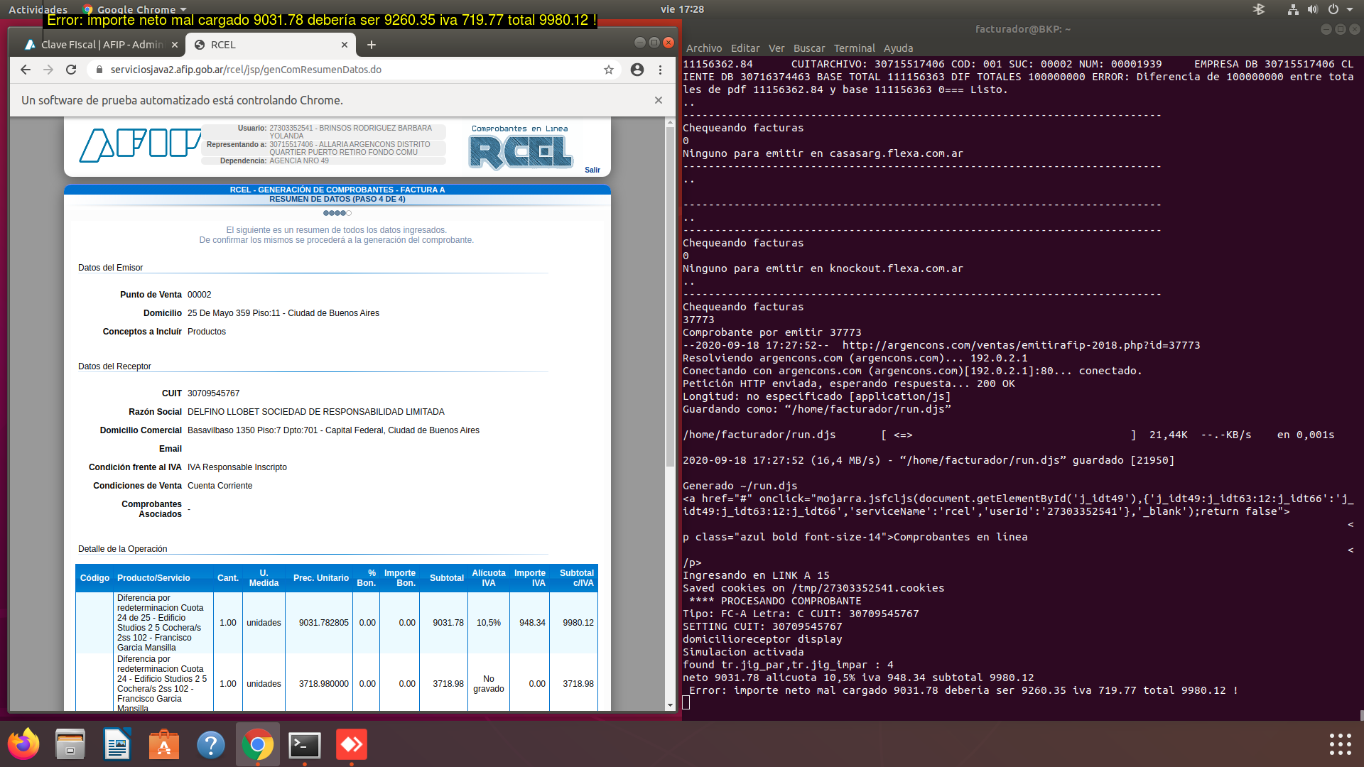Image resolution: width=1364 pixels, height=767 pixels.
Task: Open Chrome's three-dot menu
Action: tap(660, 70)
